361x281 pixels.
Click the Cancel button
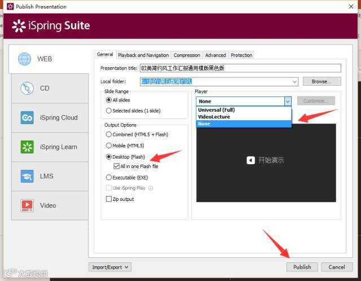337,267
